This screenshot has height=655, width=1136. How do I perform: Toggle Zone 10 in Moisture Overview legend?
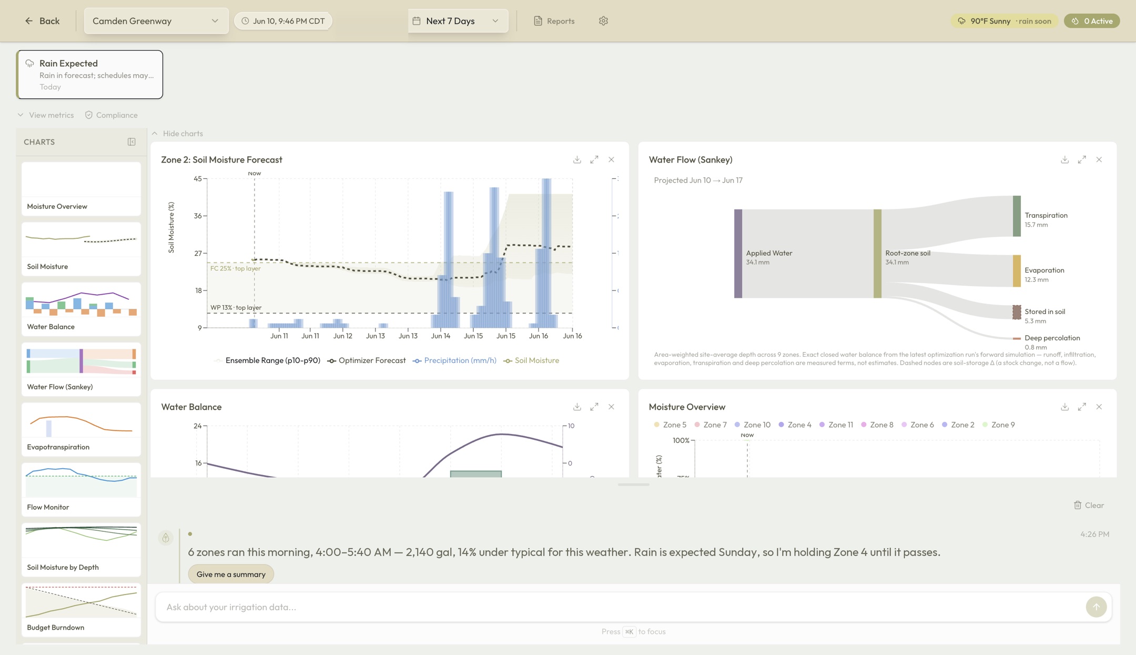tap(753, 425)
